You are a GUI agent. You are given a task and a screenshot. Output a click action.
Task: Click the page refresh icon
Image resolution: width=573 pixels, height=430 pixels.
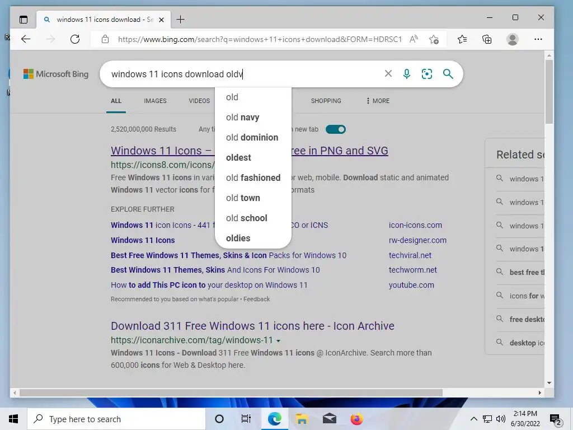click(x=75, y=39)
